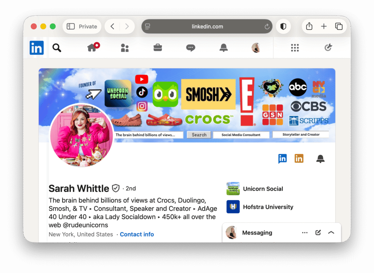The width and height of the screenshot is (374, 273).
Task: Open Contact info link
Action: coord(137,234)
